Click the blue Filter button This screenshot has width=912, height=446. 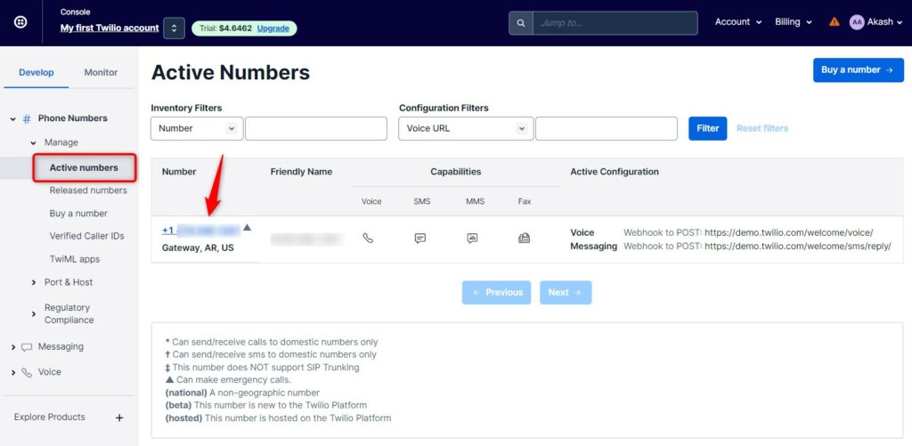click(708, 128)
